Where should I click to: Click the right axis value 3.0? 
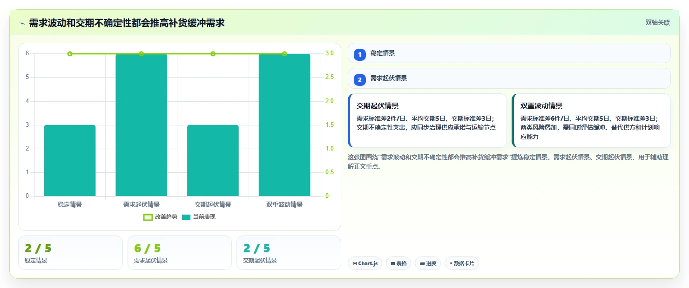(x=330, y=53)
